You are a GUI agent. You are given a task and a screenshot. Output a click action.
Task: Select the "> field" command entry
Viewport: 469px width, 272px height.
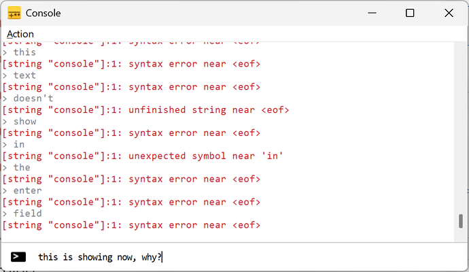(x=23, y=214)
